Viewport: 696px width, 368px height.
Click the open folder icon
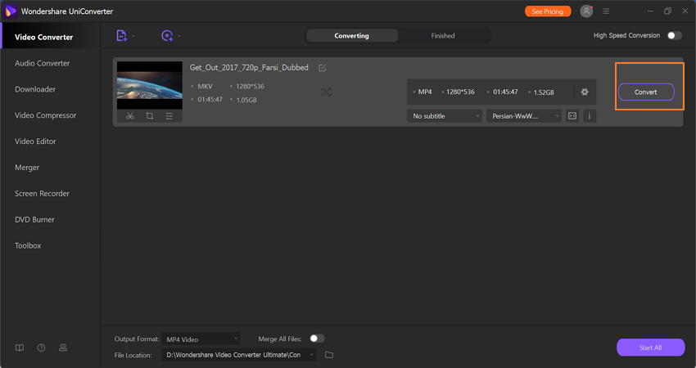coord(329,355)
